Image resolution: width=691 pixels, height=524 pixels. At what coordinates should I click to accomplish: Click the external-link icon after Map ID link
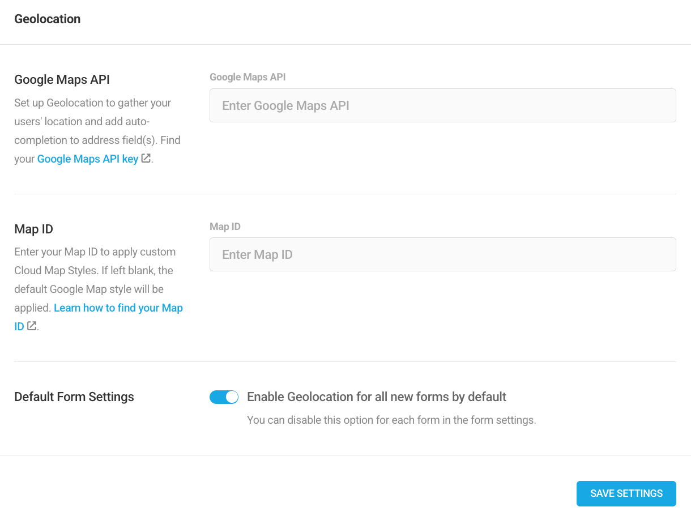[x=32, y=326]
